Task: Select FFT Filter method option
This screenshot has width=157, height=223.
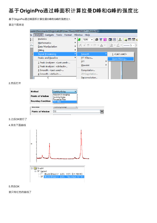Action: 64,102
